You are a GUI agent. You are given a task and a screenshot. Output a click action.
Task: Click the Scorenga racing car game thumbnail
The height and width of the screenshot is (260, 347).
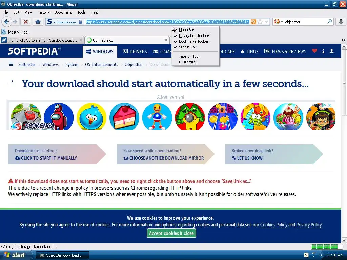click(26, 116)
